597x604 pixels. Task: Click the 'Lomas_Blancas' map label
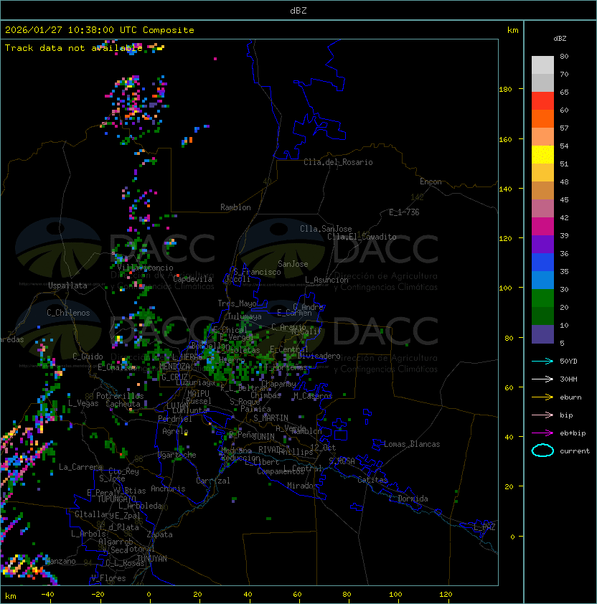tap(412, 444)
